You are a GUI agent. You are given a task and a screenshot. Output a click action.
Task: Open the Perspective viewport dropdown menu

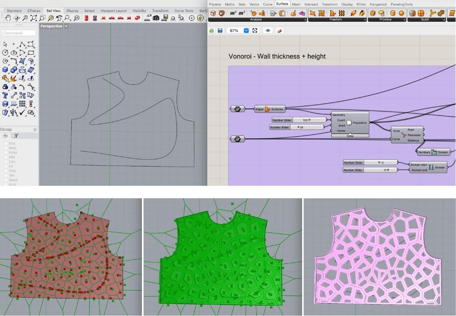pyautogui.click(x=66, y=26)
